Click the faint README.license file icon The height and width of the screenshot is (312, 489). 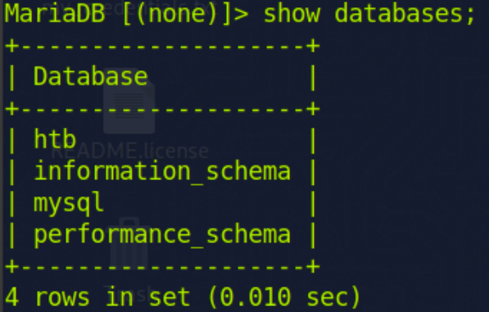click(x=129, y=101)
